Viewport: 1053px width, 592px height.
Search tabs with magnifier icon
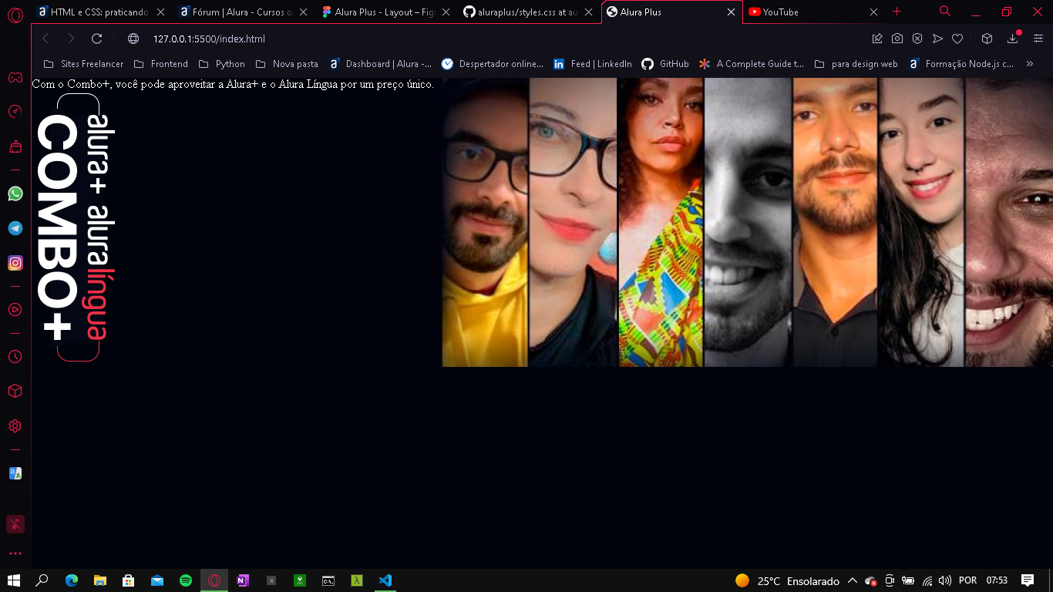945,12
